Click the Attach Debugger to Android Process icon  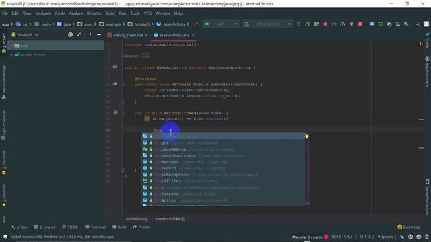pyautogui.click(x=352, y=24)
